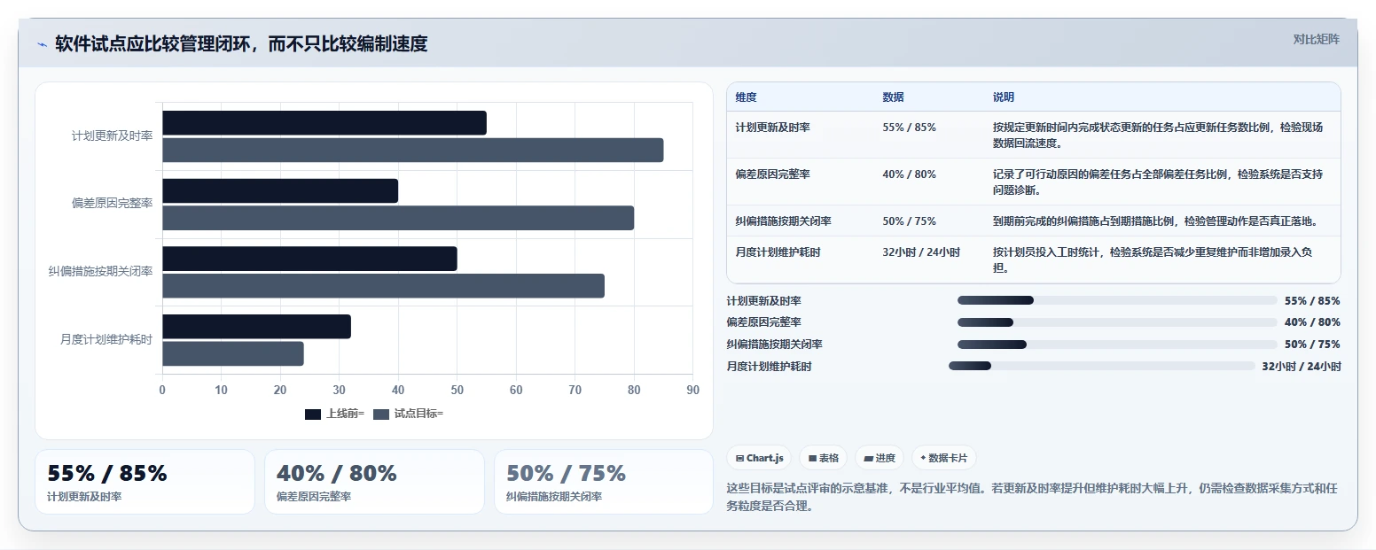Viewport: 1376px width, 550px height.
Task: Click the description starting 按规定更新时间内
Action: pyautogui.click(x=1158, y=136)
